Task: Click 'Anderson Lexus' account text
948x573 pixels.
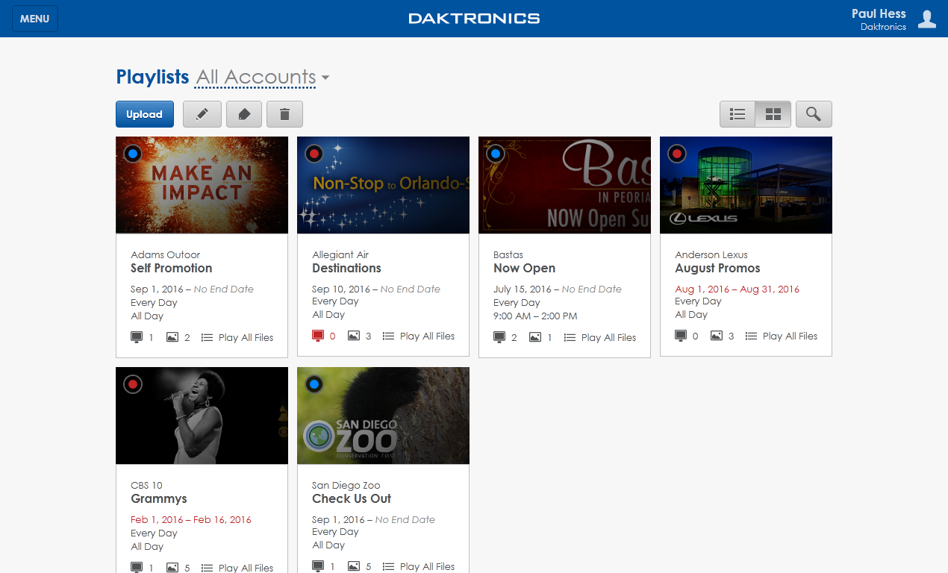Action: (711, 254)
